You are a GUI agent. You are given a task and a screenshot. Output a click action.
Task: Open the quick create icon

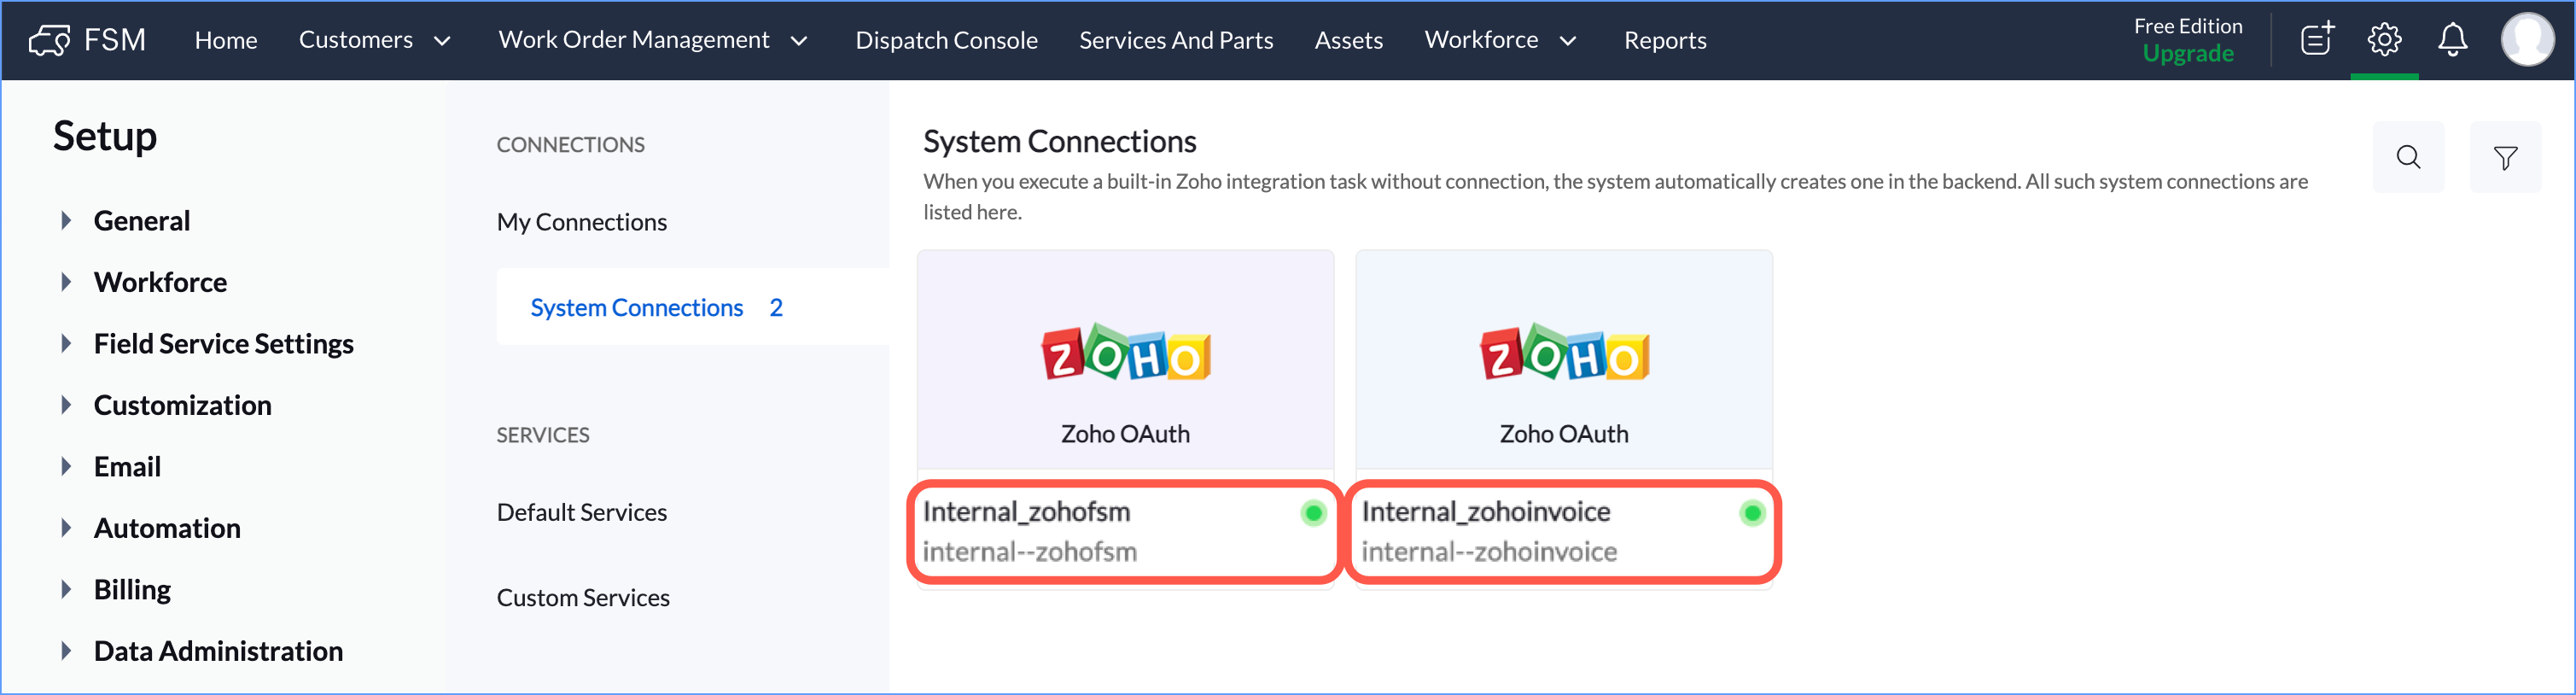pos(2316,40)
